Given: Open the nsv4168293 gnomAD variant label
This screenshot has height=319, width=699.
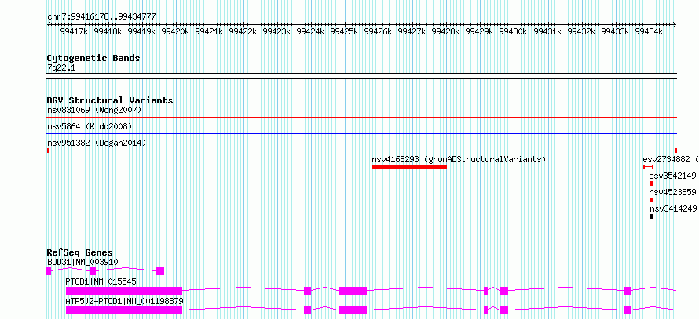Looking at the screenshot, I should (459, 159).
